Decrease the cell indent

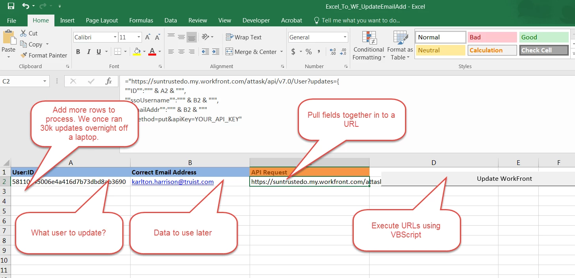click(205, 52)
